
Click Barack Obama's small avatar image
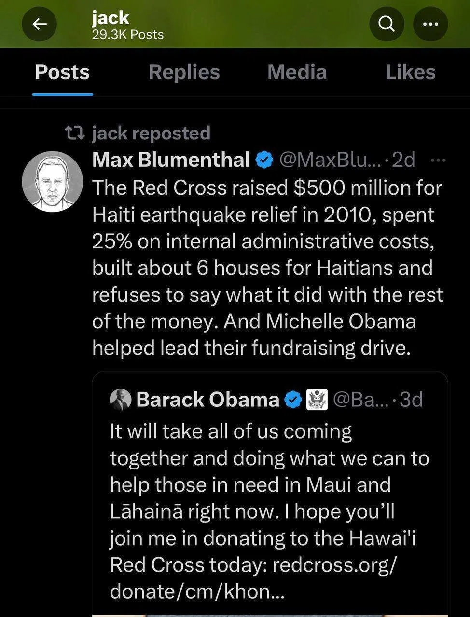pyautogui.click(x=121, y=400)
